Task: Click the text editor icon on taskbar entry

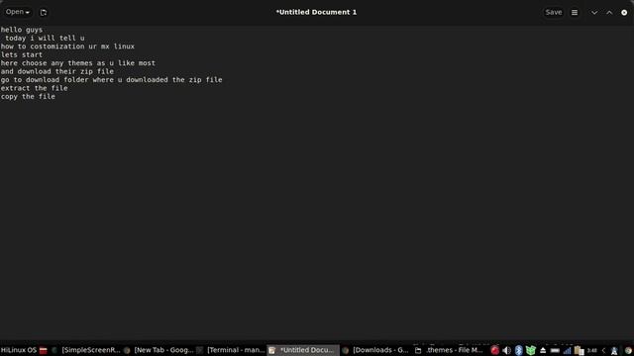Action: click(272, 350)
